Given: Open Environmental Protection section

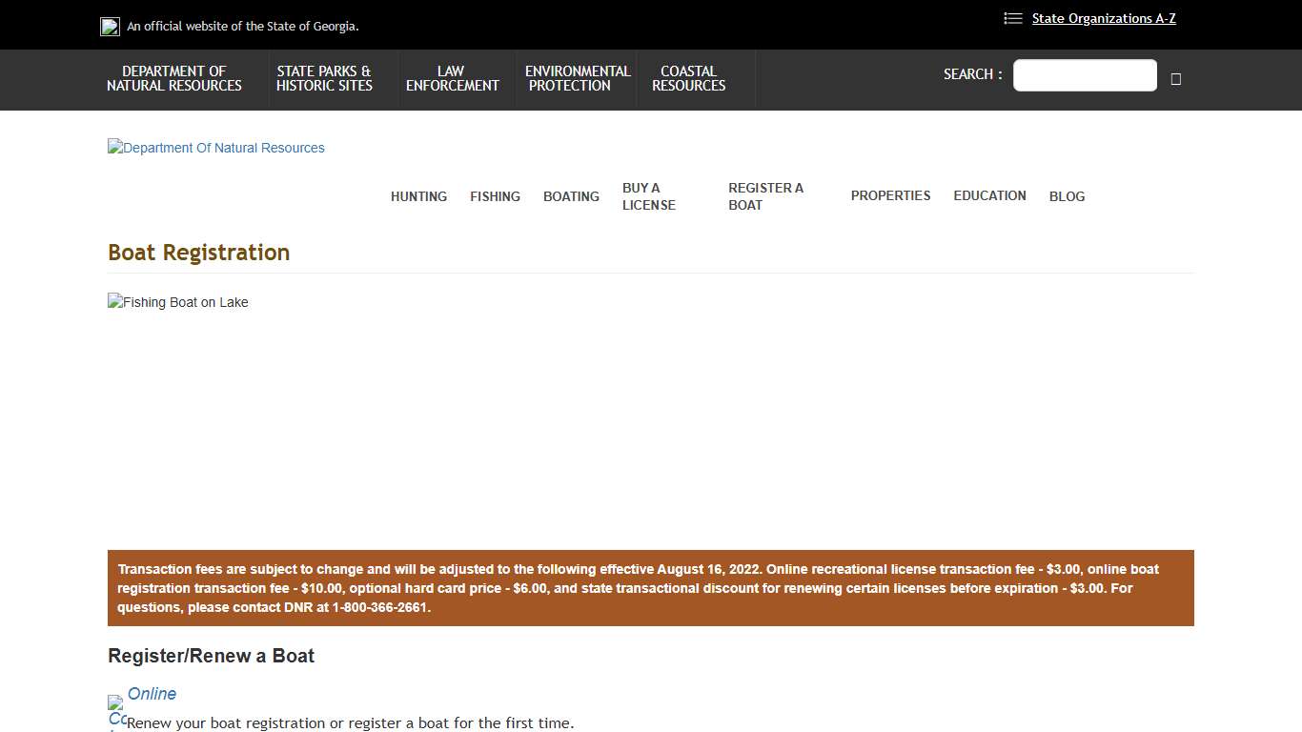Looking at the screenshot, I should point(577,78).
